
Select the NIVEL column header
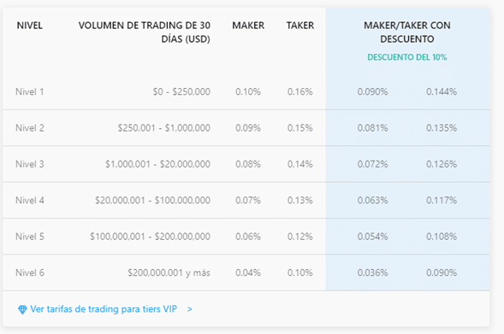pos(30,26)
